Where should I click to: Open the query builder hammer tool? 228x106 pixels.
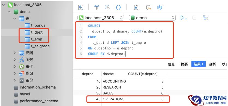[97, 7]
